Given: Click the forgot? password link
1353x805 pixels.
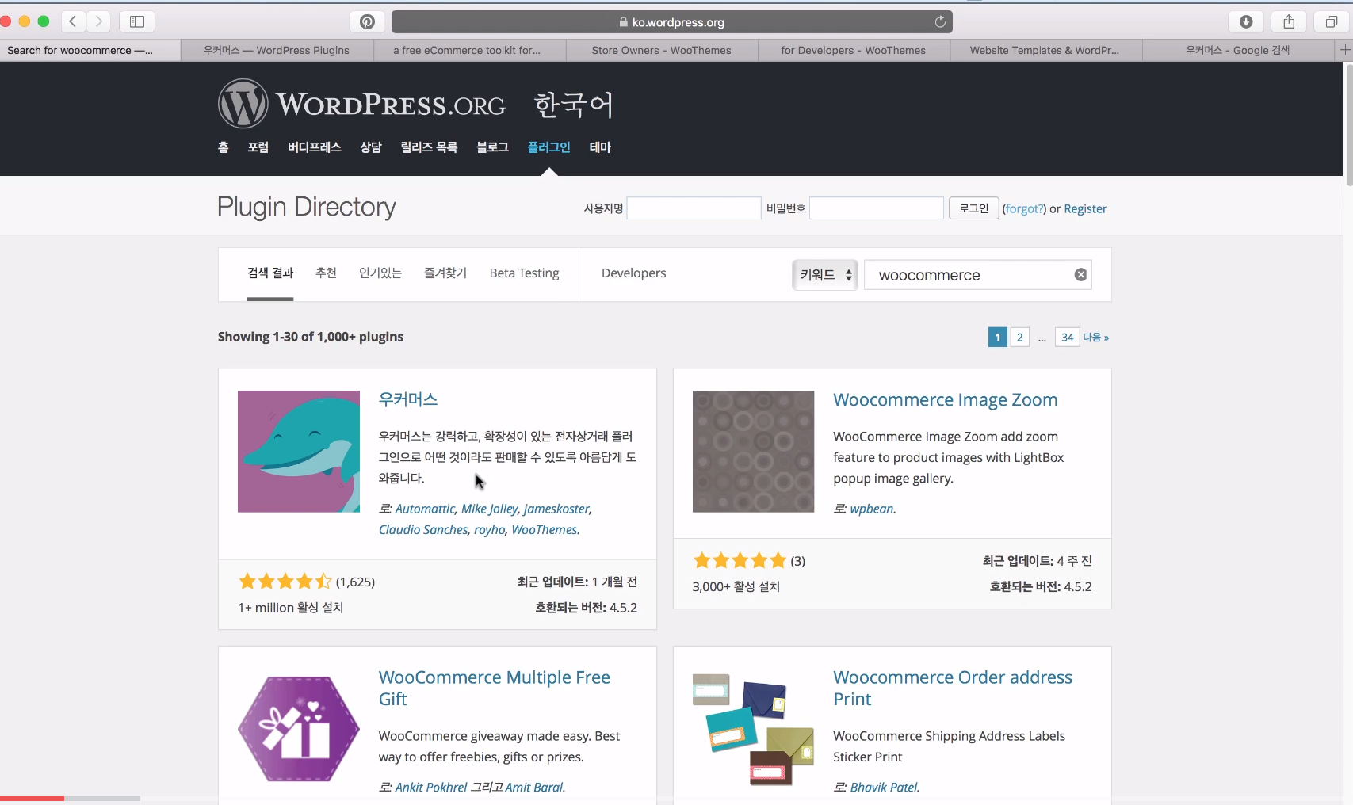Looking at the screenshot, I should coord(1025,209).
